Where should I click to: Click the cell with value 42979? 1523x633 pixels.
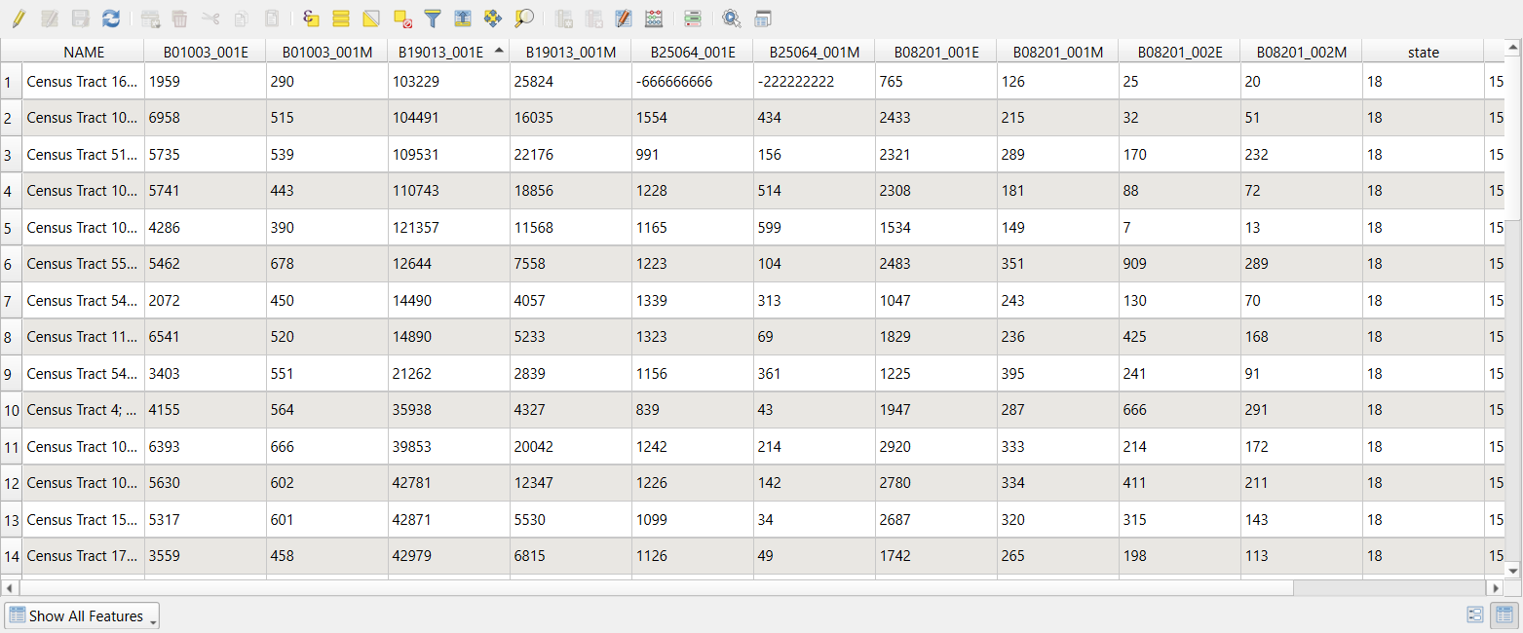448,556
